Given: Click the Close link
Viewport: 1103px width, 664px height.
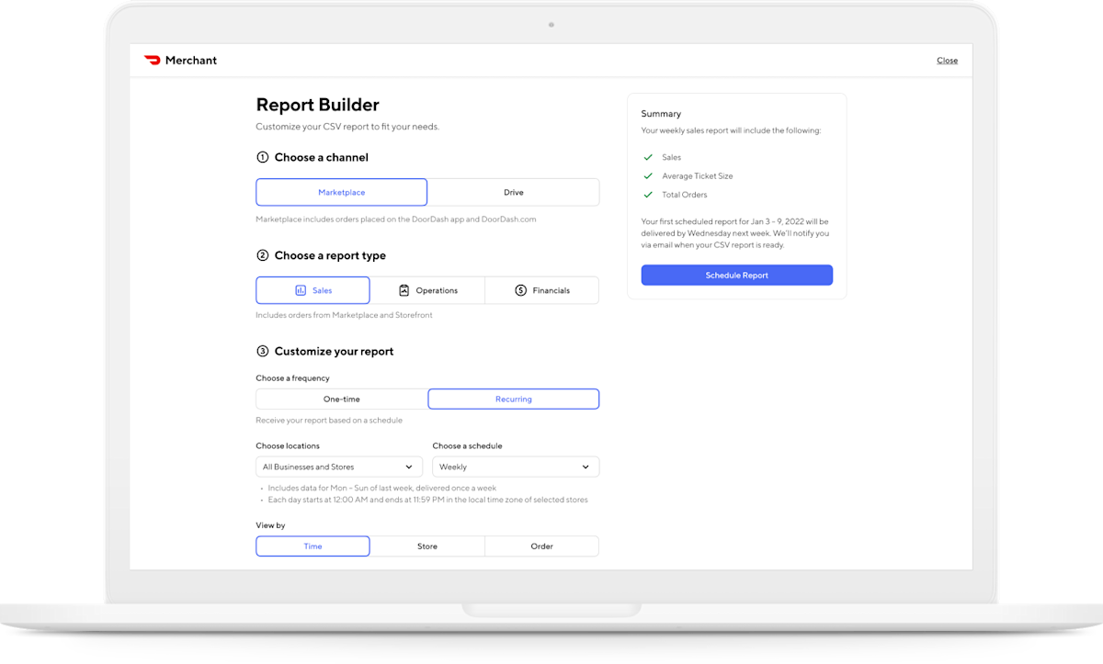Looking at the screenshot, I should tap(947, 61).
